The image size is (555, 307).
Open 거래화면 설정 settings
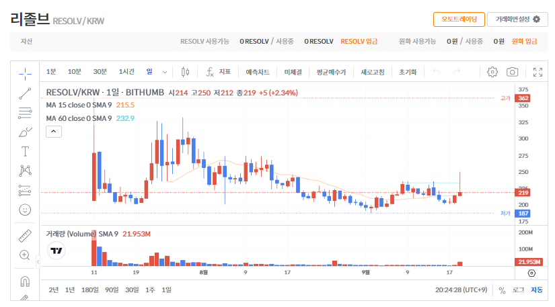[x=517, y=19]
